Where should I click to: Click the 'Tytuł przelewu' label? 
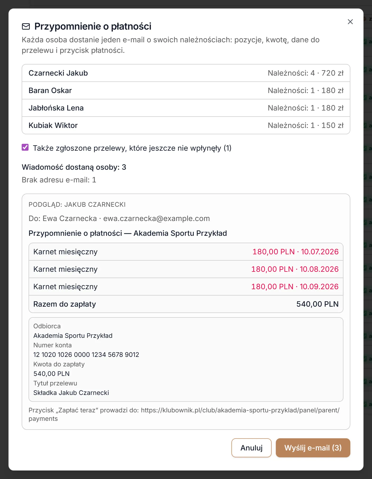point(55,383)
